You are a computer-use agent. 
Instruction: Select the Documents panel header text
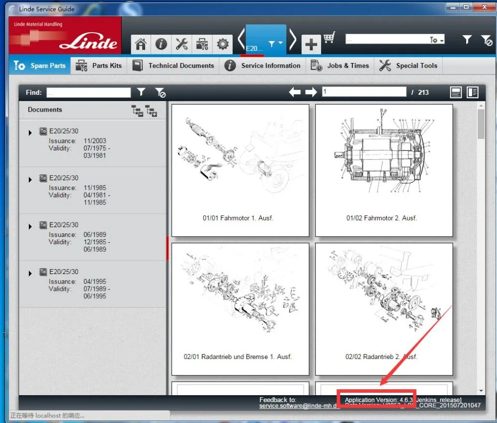coord(45,110)
